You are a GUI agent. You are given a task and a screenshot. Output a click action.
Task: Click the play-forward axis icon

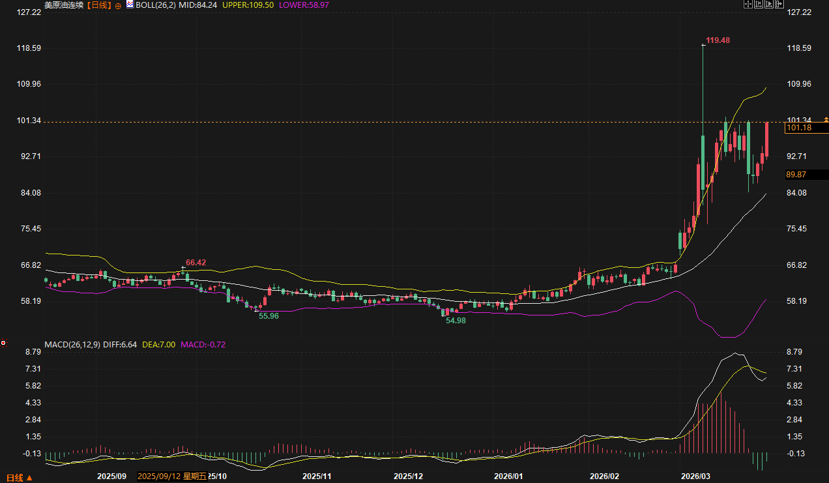(x=768, y=4)
